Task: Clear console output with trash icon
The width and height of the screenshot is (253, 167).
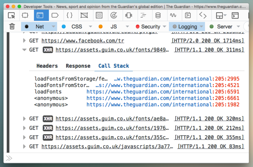Action: (12, 26)
